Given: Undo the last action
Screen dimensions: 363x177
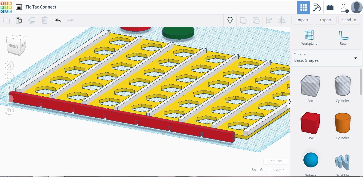Looking at the screenshot, I should 58,20.
